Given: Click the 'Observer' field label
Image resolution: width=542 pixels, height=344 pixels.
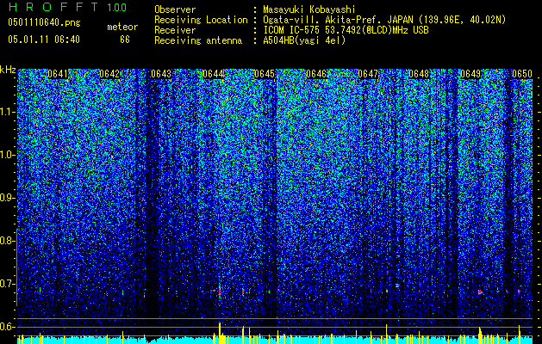Looking at the screenshot, I should pos(175,9).
